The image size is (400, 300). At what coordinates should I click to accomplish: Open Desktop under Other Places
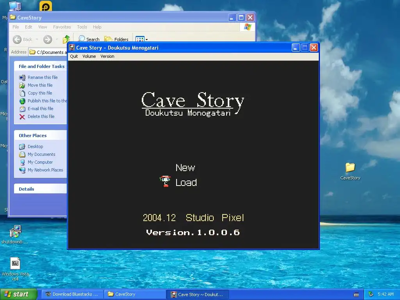pos(36,146)
